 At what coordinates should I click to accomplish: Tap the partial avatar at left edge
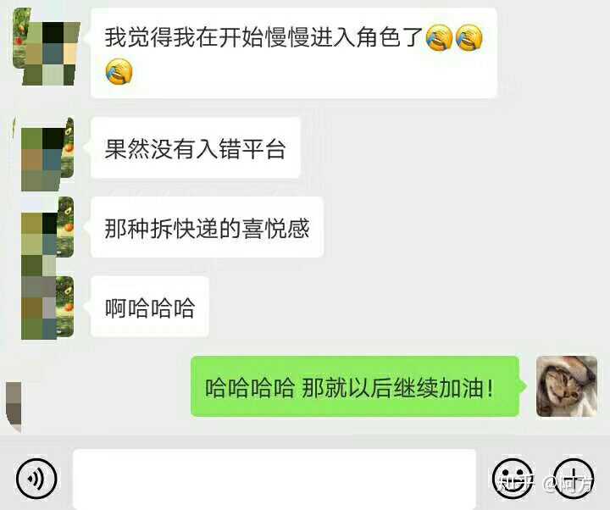tap(14, 407)
